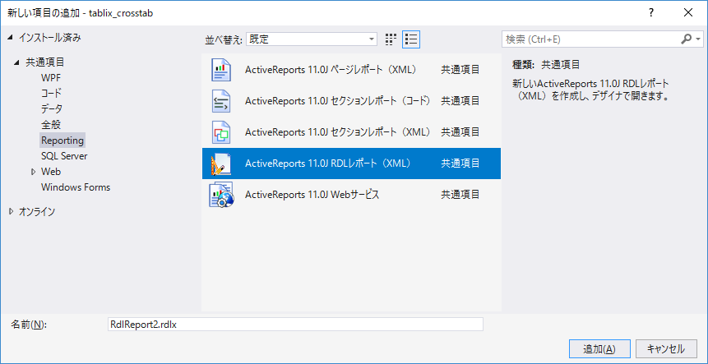This screenshot has width=708, height=364.
Task: Expand the Web tree node arrow
Action: 34,172
